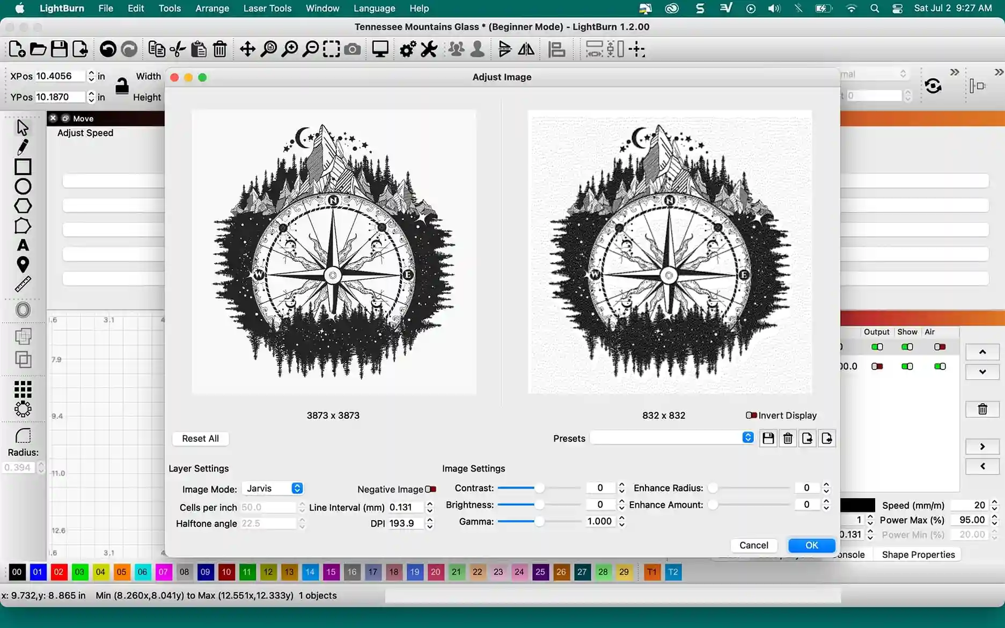
Task: Toggle the Air switch on first layer
Action: (940, 347)
